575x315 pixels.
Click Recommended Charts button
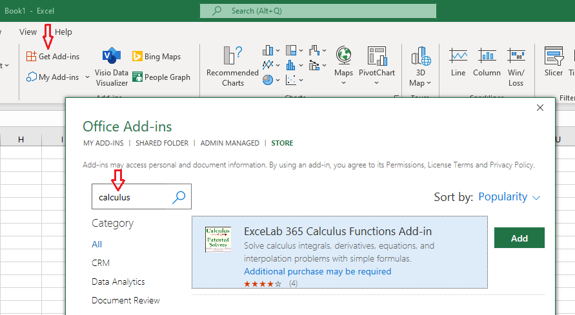tap(232, 66)
